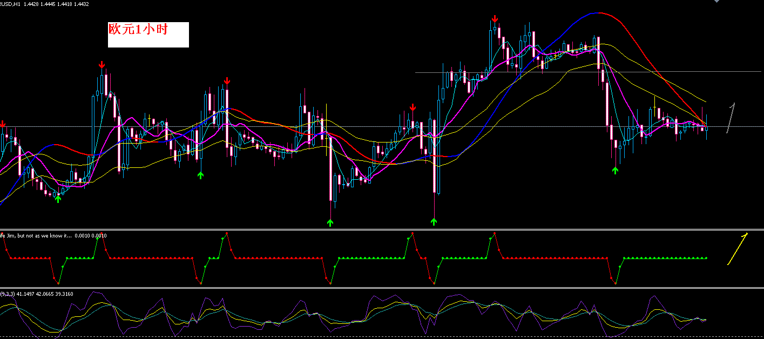Select the third red sell arrow from the left
The image size is (764, 339).
pyautogui.click(x=227, y=81)
